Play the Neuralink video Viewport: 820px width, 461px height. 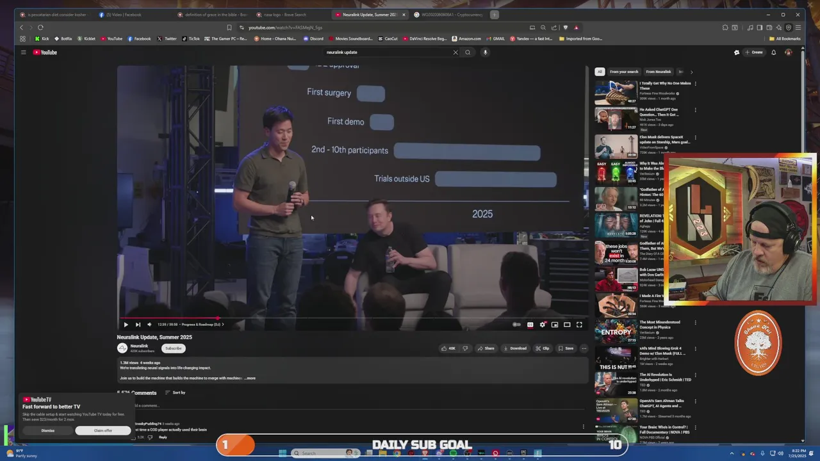(126, 325)
